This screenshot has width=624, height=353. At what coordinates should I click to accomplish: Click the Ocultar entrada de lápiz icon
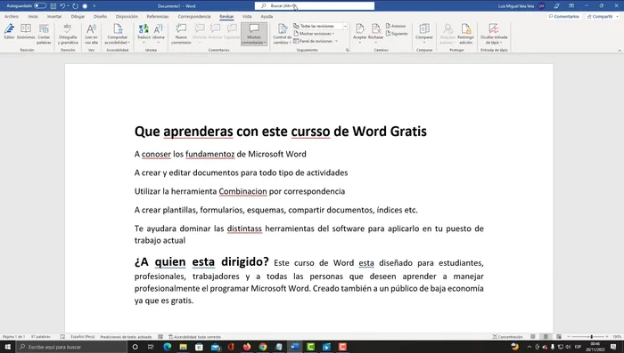point(494,29)
